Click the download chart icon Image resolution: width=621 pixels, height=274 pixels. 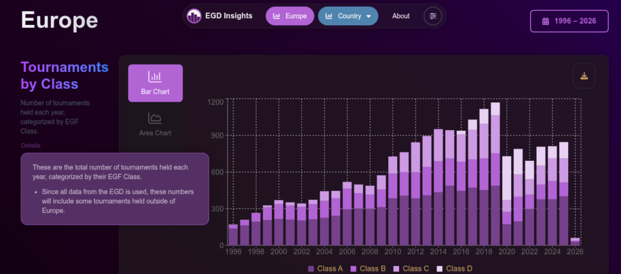[x=584, y=76]
